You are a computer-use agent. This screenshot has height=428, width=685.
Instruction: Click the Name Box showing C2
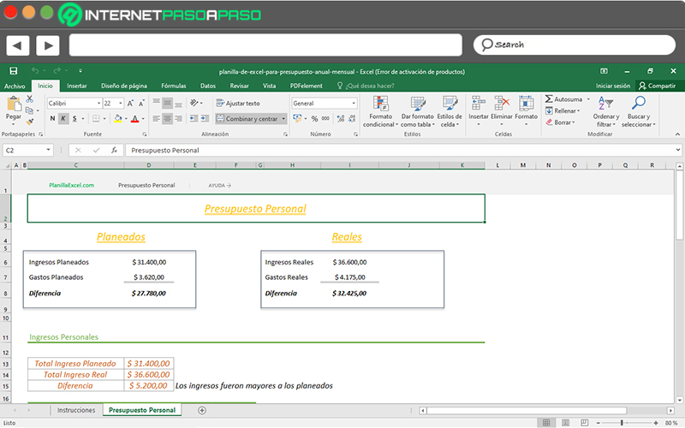[28, 151]
